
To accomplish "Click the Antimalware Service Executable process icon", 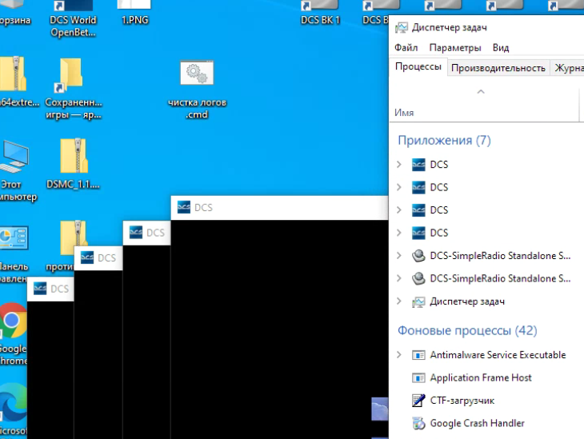I will click(x=418, y=355).
